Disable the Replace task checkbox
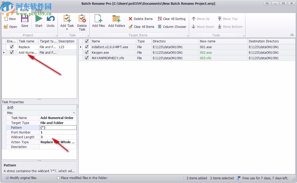Viewport: 297px width, 183px height. (x=12, y=47)
